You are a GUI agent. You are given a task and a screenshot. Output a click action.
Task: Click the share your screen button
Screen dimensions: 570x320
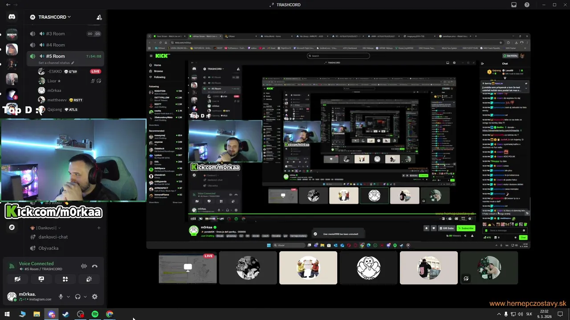click(x=41, y=279)
